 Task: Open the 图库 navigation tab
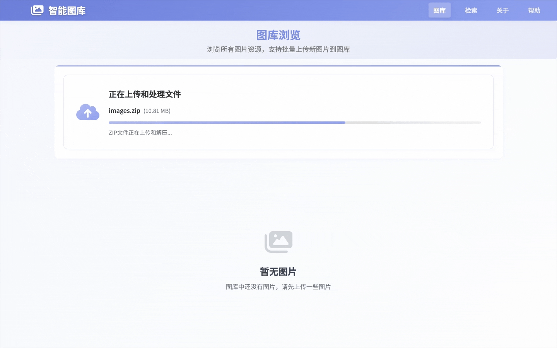439,10
